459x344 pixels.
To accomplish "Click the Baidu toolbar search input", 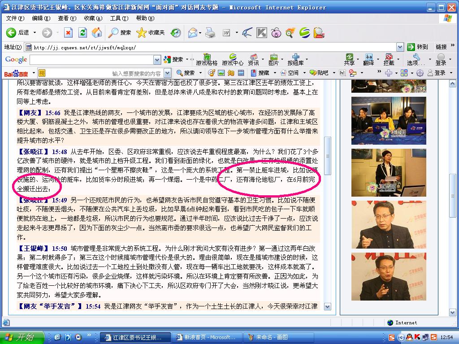I will (104, 73).
